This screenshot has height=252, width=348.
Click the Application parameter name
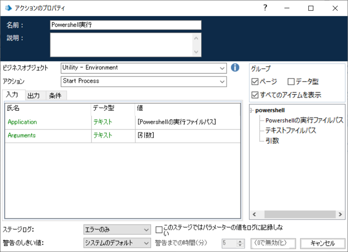tap(22, 122)
